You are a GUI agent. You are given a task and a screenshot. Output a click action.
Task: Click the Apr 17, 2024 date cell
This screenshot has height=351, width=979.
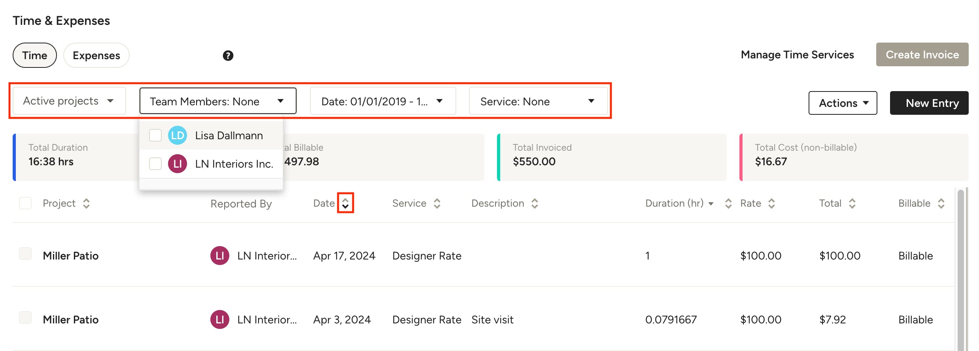[344, 256]
